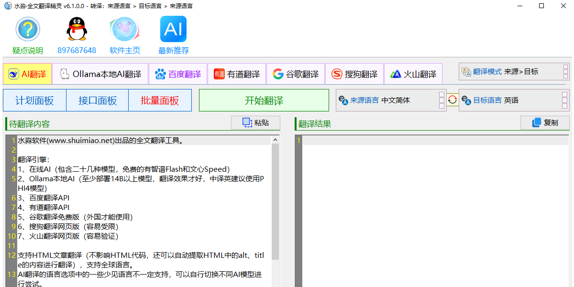The image size is (574, 287).
Task: Open the 目标语言 英语 dropdown
Action: [514, 100]
